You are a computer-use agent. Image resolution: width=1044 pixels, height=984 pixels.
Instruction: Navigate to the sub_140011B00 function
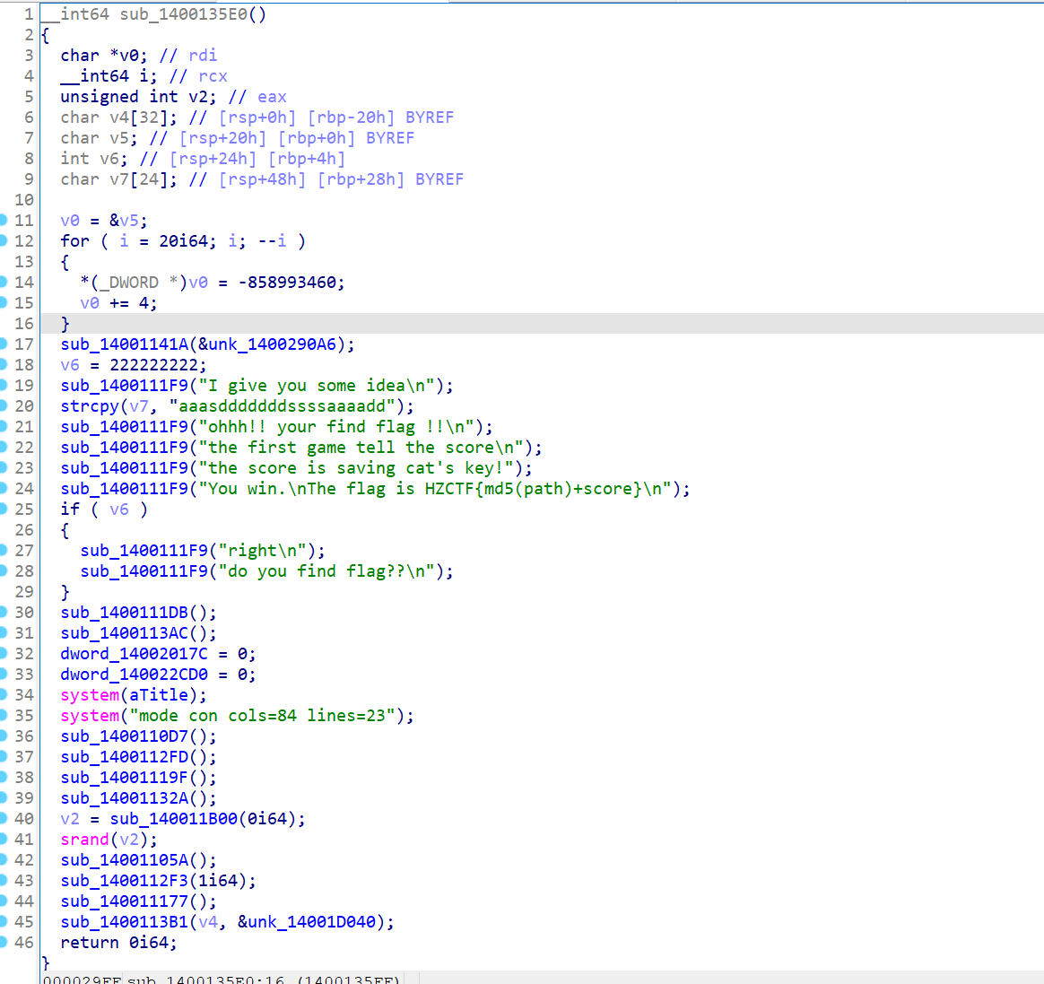(x=172, y=818)
